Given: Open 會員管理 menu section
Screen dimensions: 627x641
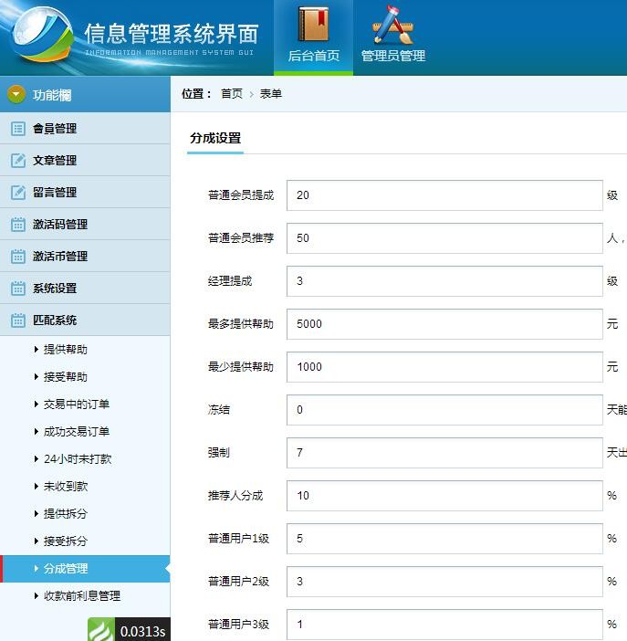Looking at the screenshot, I should point(85,129).
